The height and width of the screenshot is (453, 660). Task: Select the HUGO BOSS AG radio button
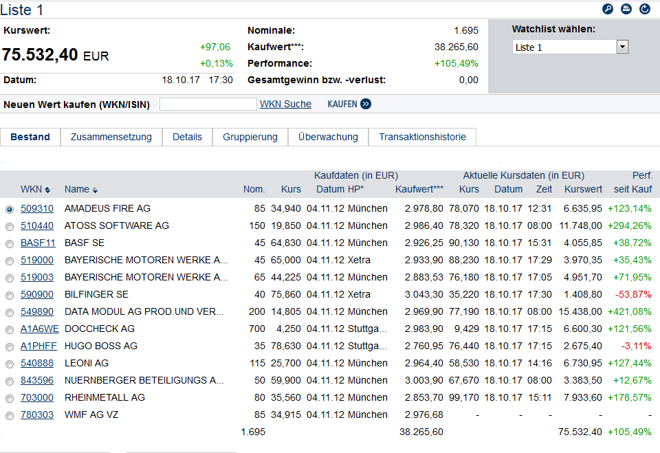[x=9, y=347]
